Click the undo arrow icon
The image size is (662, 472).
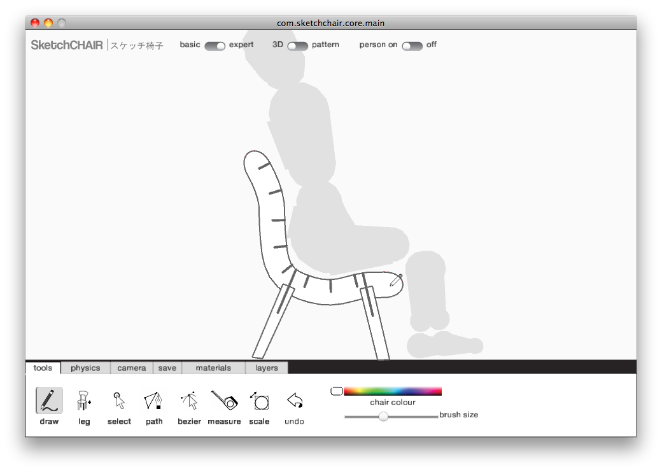coord(294,401)
